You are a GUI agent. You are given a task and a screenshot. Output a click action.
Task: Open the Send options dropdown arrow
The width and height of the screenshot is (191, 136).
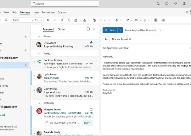(x=120, y=30)
